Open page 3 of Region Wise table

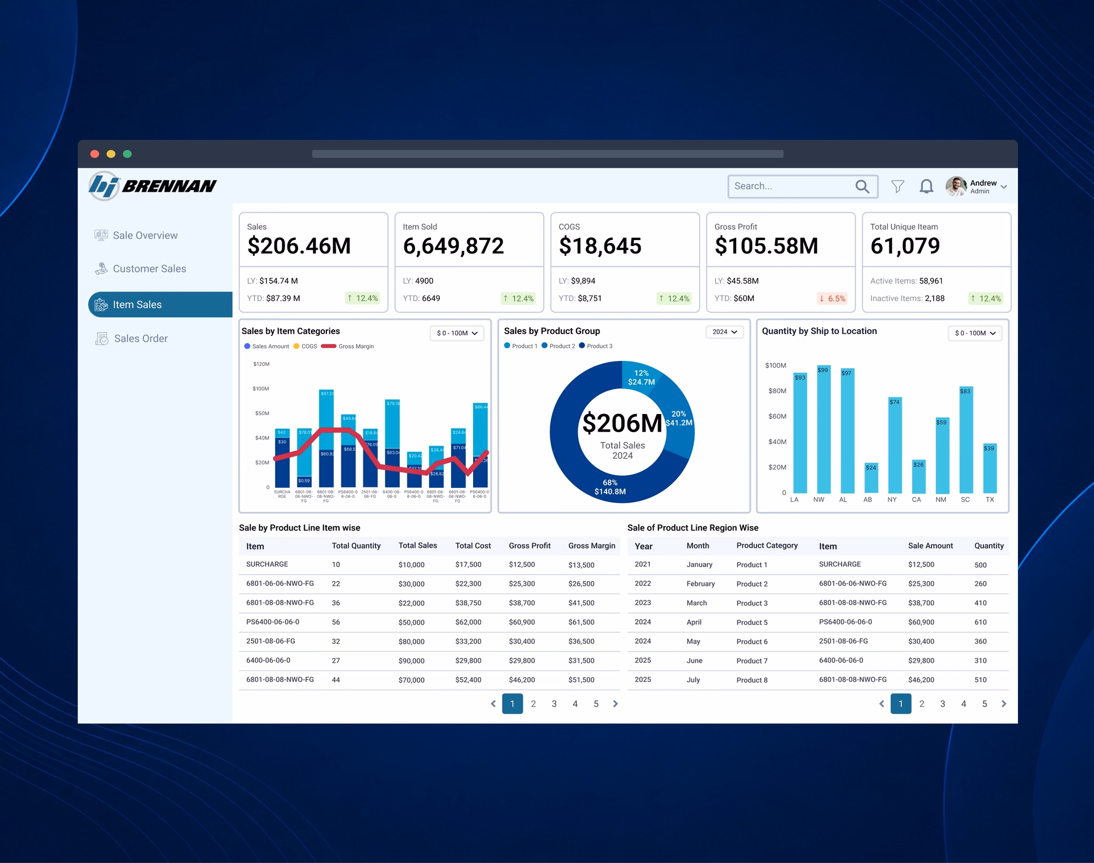coord(942,704)
